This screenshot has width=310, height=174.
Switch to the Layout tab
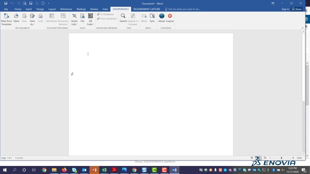pyautogui.click(x=52, y=9)
